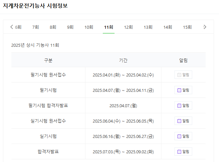Screen dimensions: 219x162
Task: Click the period 2025.06.04.(수) ~ 2025.06.05.(목)
Action: tap(123, 121)
